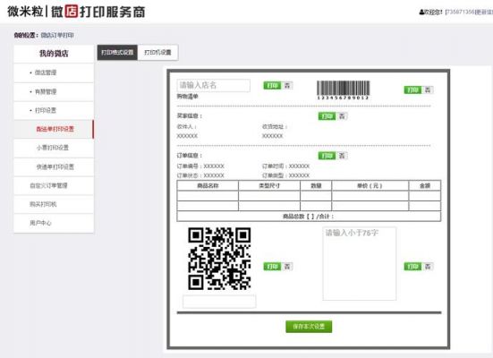Set note textarea toggle to 打印

click(412, 267)
